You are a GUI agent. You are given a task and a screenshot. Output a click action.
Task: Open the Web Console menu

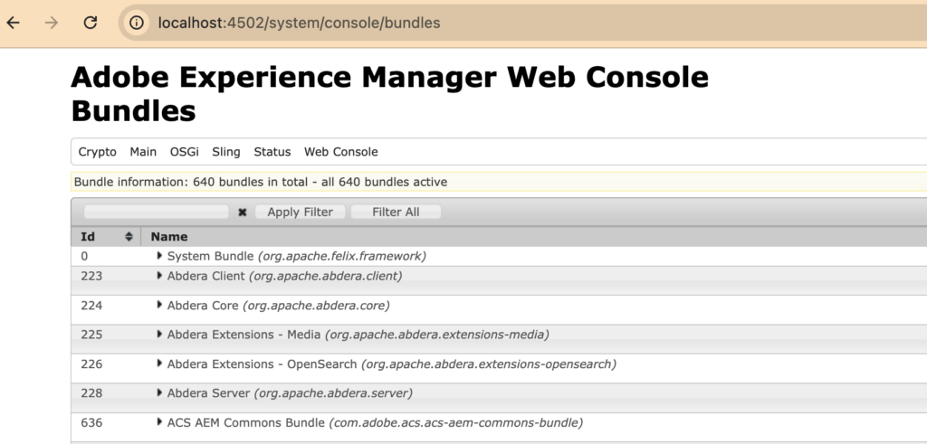tap(340, 152)
